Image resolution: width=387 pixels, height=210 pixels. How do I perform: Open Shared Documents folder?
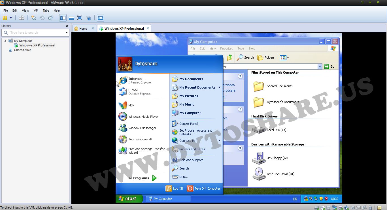pyautogui.click(x=273, y=86)
